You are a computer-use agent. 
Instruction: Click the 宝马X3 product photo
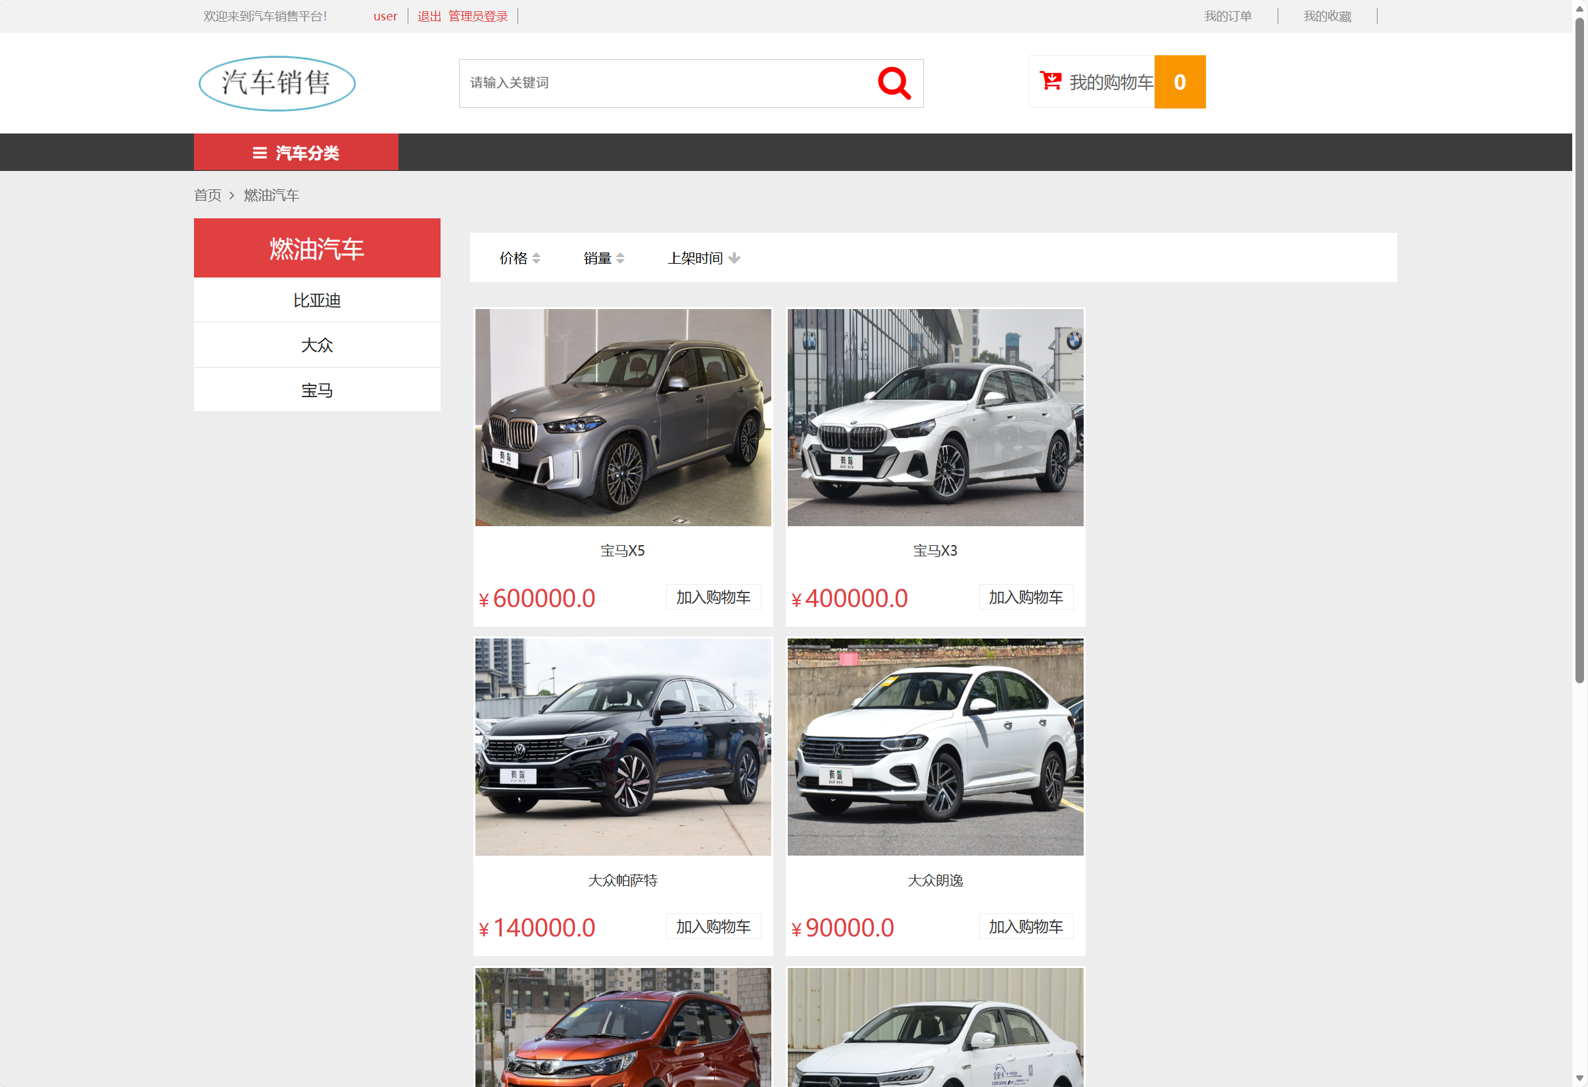935,417
